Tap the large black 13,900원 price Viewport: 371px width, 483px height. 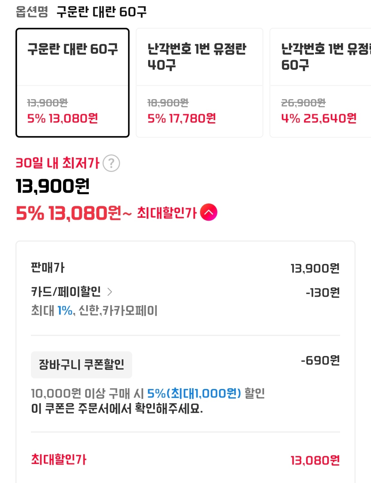click(53, 186)
